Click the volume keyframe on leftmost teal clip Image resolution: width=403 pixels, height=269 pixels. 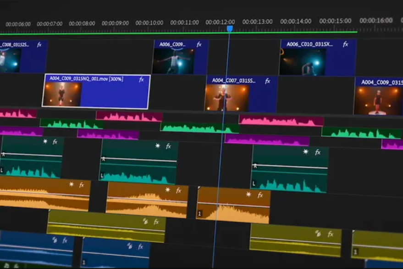tap(3, 154)
